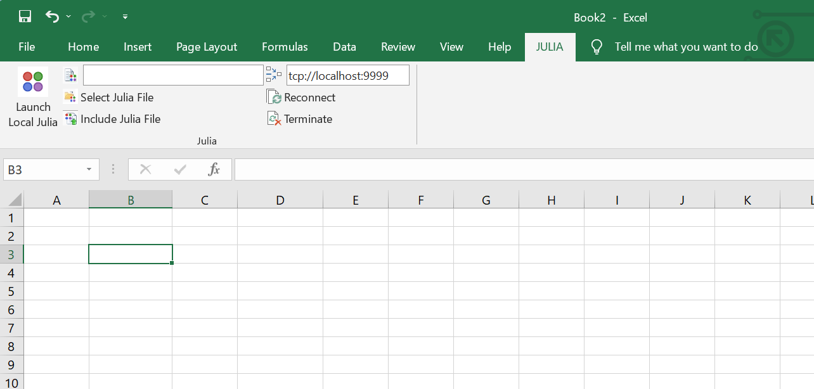Select column F header

pos(421,200)
